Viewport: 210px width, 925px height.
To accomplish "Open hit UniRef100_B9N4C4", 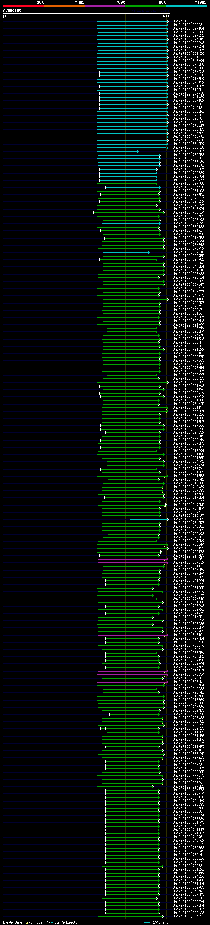I will pos(188,28).
